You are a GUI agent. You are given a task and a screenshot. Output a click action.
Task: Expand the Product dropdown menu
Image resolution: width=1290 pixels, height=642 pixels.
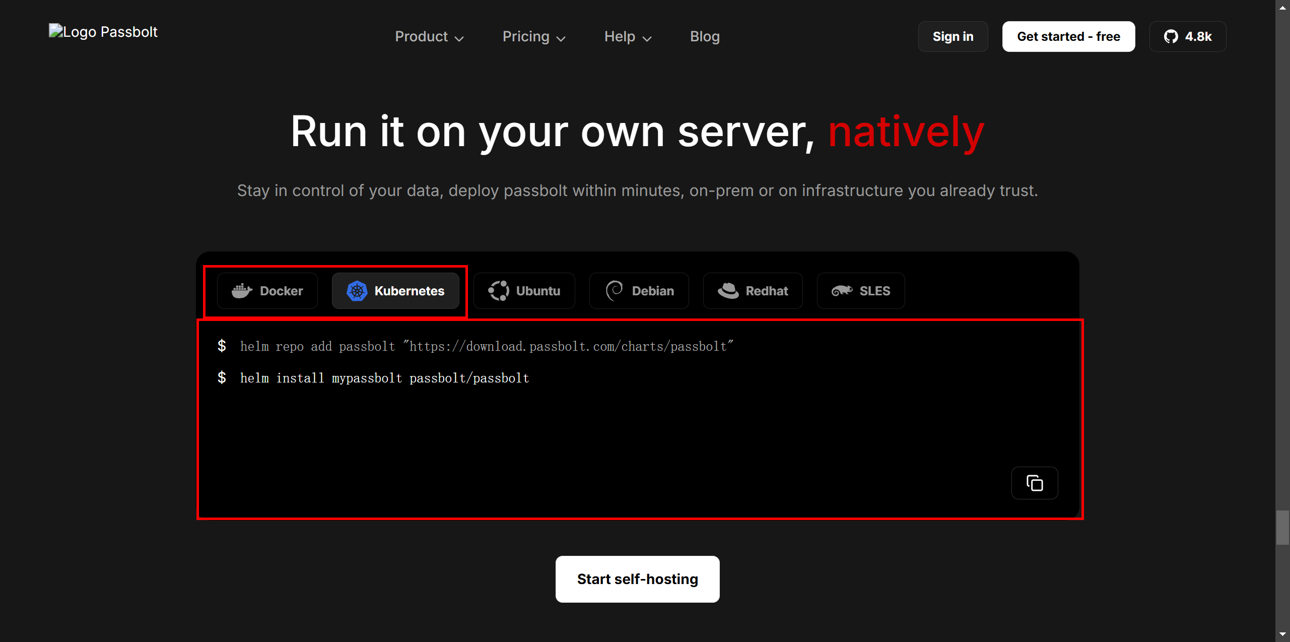pos(429,37)
